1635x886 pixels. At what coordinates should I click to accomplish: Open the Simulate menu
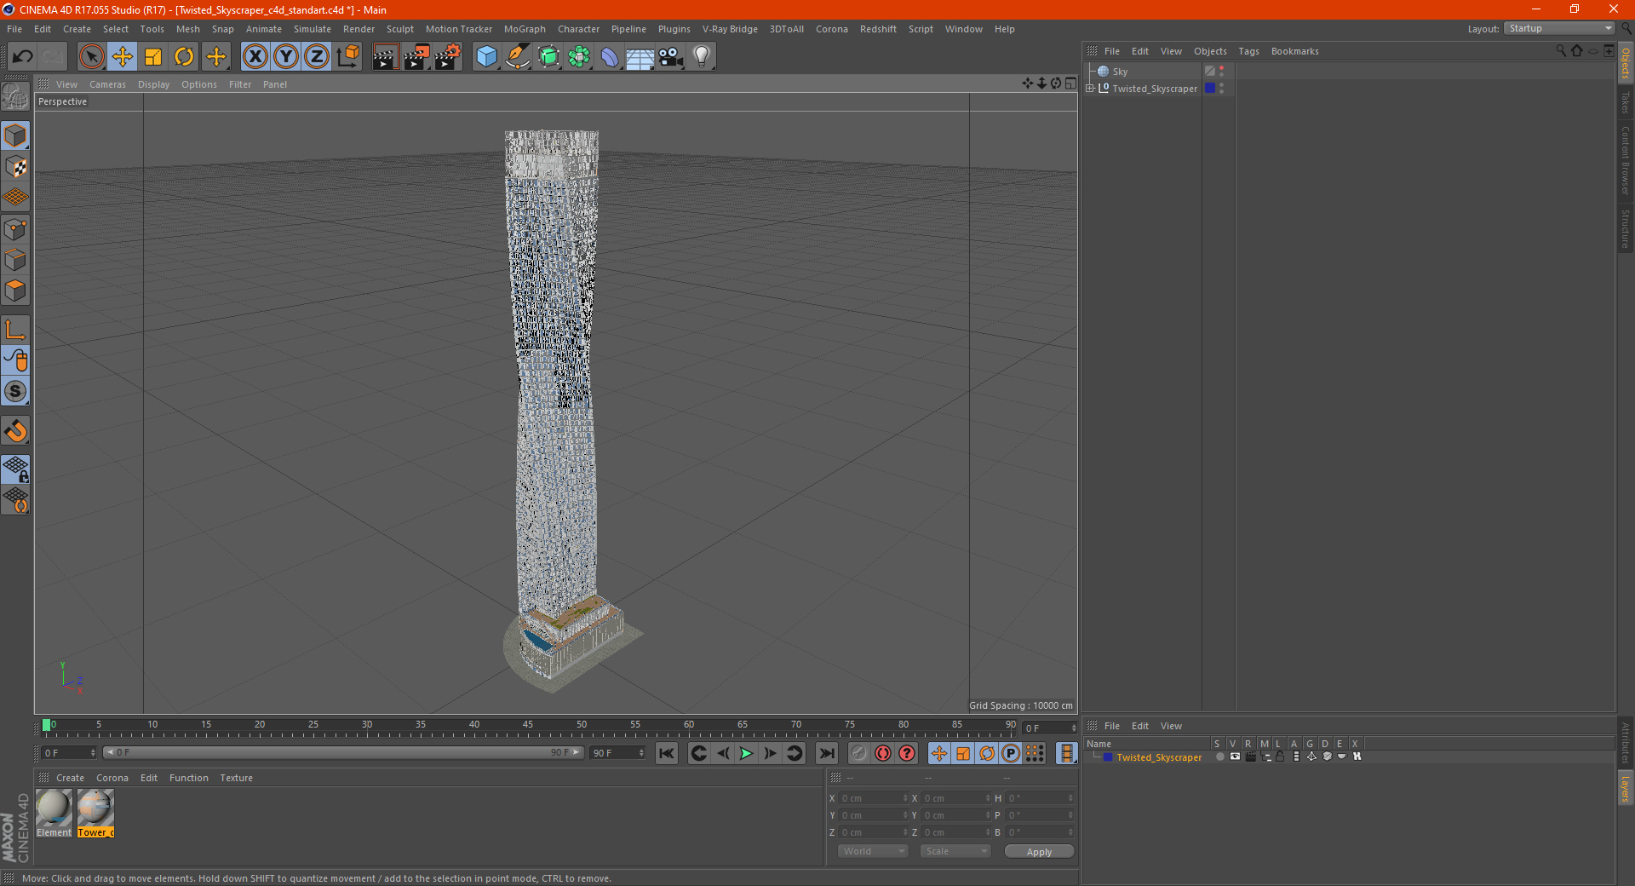[x=313, y=29]
